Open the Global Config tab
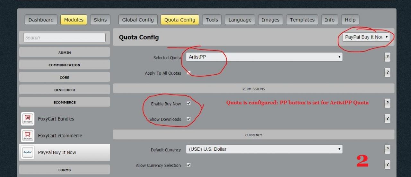 138,20
